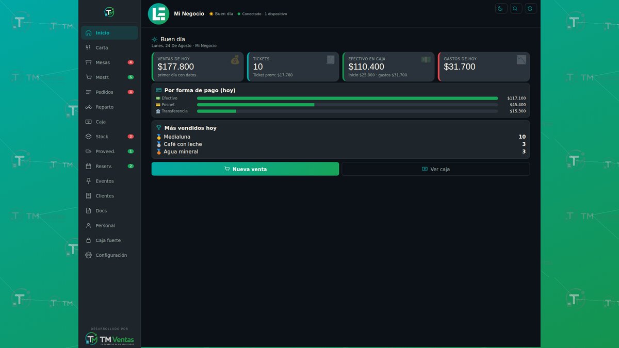The width and height of the screenshot is (619, 348).
Task: Open Eventos in the sidebar
Action: [x=109, y=181]
